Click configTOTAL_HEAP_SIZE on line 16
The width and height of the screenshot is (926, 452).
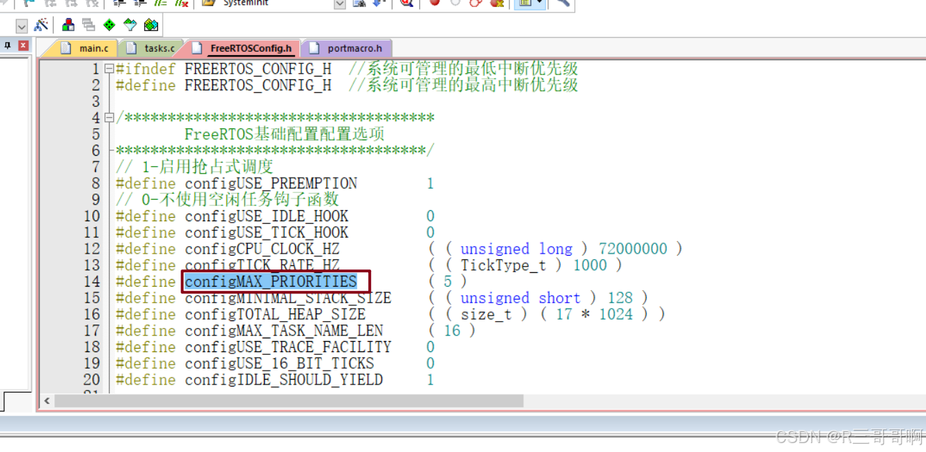tap(275, 314)
